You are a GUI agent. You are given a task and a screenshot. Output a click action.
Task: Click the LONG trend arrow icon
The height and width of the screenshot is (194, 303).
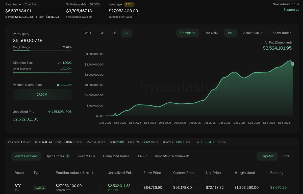[x=60, y=63]
